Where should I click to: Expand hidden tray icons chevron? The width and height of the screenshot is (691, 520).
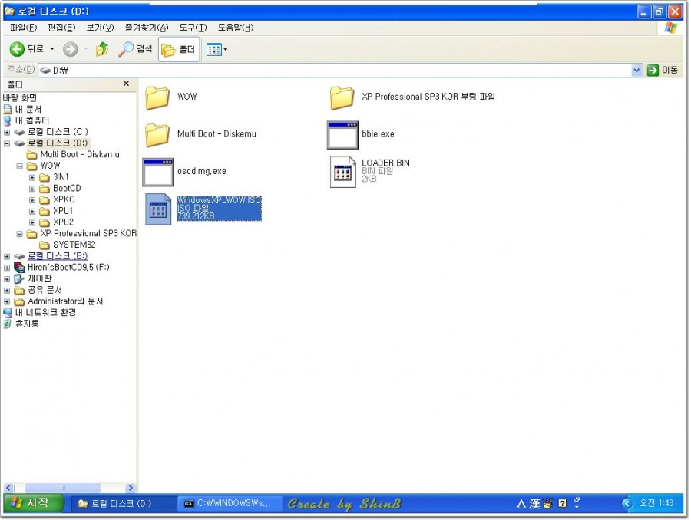(x=627, y=503)
